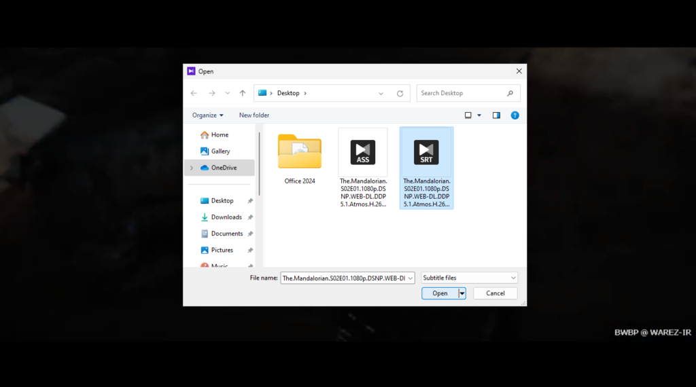This screenshot has width=696, height=387.
Task: Click the Cancel button
Action: pos(495,293)
